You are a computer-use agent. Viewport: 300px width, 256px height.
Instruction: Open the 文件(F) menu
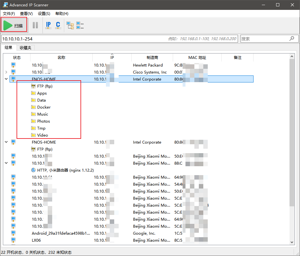pyautogui.click(x=9, y=14)
